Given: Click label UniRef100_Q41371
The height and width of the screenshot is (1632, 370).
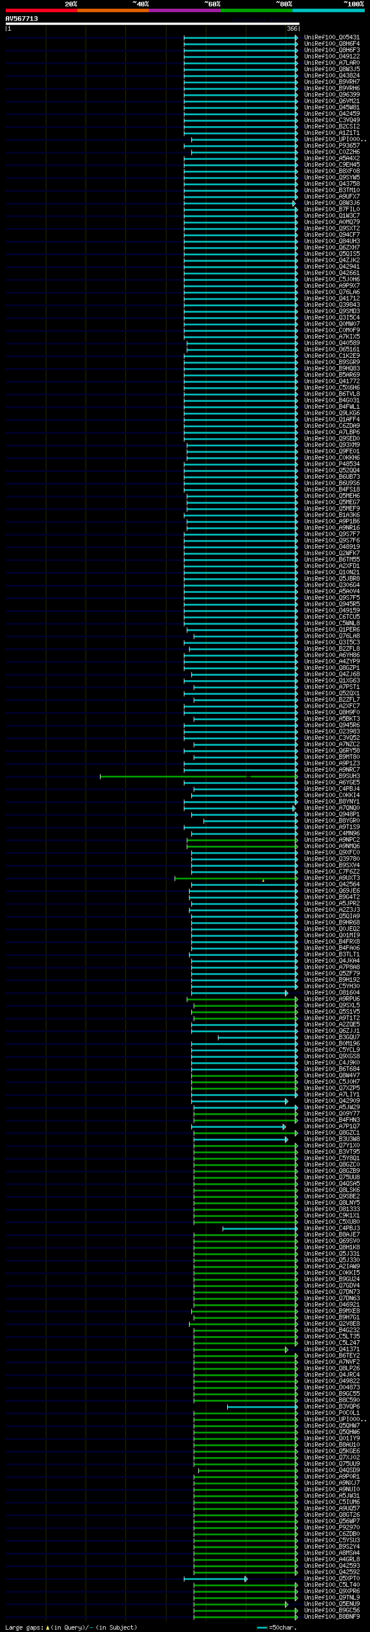Looking at the screenshot, I should pyautogui.click(x=332, y=1349).
